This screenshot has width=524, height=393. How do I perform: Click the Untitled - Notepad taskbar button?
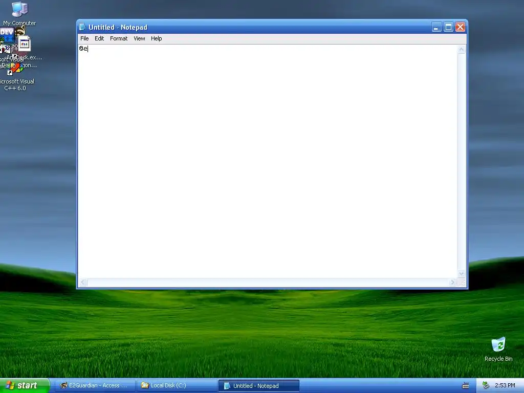pyautogui.click(x=259, y=386)
